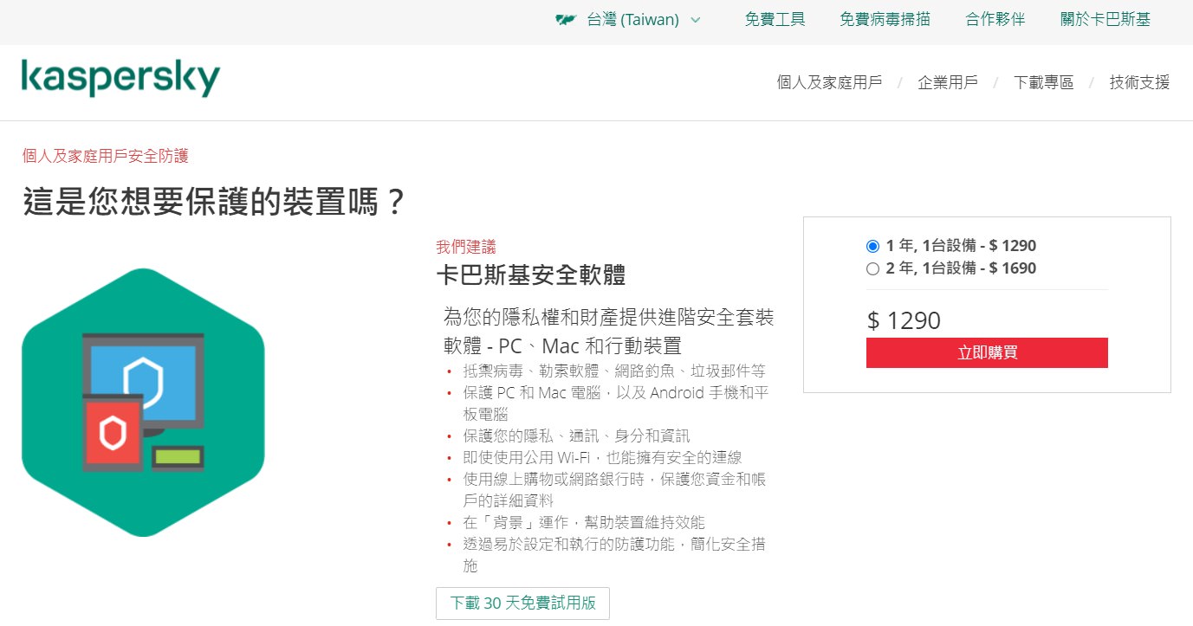Open the 企業用戶 menu

coord(948,82)
